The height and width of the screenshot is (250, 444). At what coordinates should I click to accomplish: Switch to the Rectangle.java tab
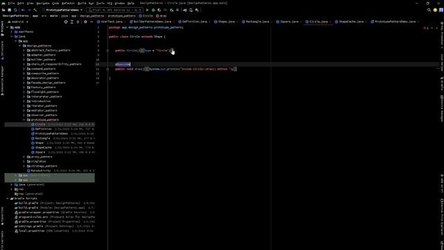click(257, 22)
